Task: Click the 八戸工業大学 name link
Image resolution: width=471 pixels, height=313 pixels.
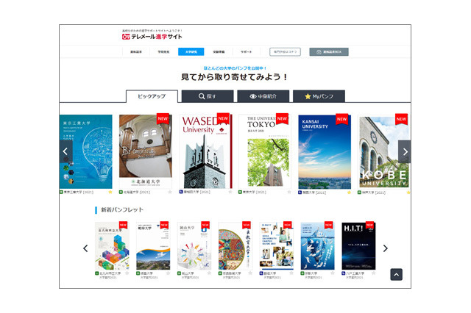Action: [355, 273]
